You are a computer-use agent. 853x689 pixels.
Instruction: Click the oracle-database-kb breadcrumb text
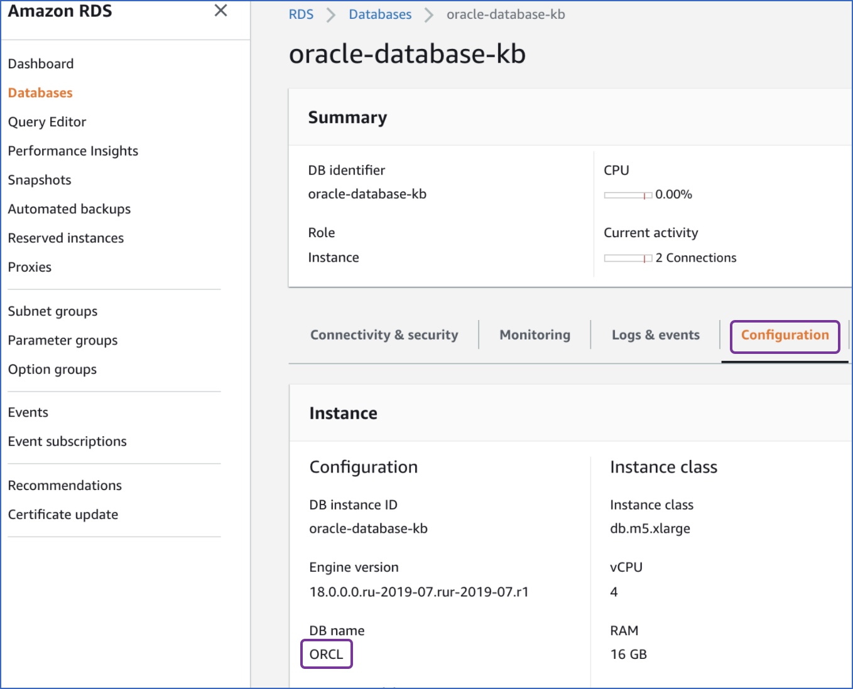tap(506, 14)
